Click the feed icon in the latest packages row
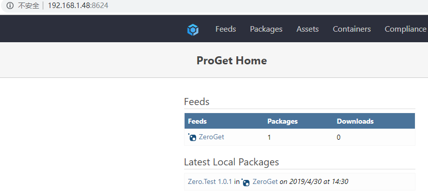 245,182
